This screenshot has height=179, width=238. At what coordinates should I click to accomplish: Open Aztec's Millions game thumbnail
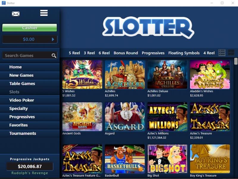167,116
